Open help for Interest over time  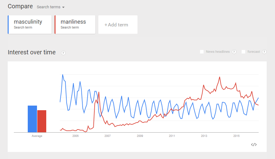pos(63,53)
